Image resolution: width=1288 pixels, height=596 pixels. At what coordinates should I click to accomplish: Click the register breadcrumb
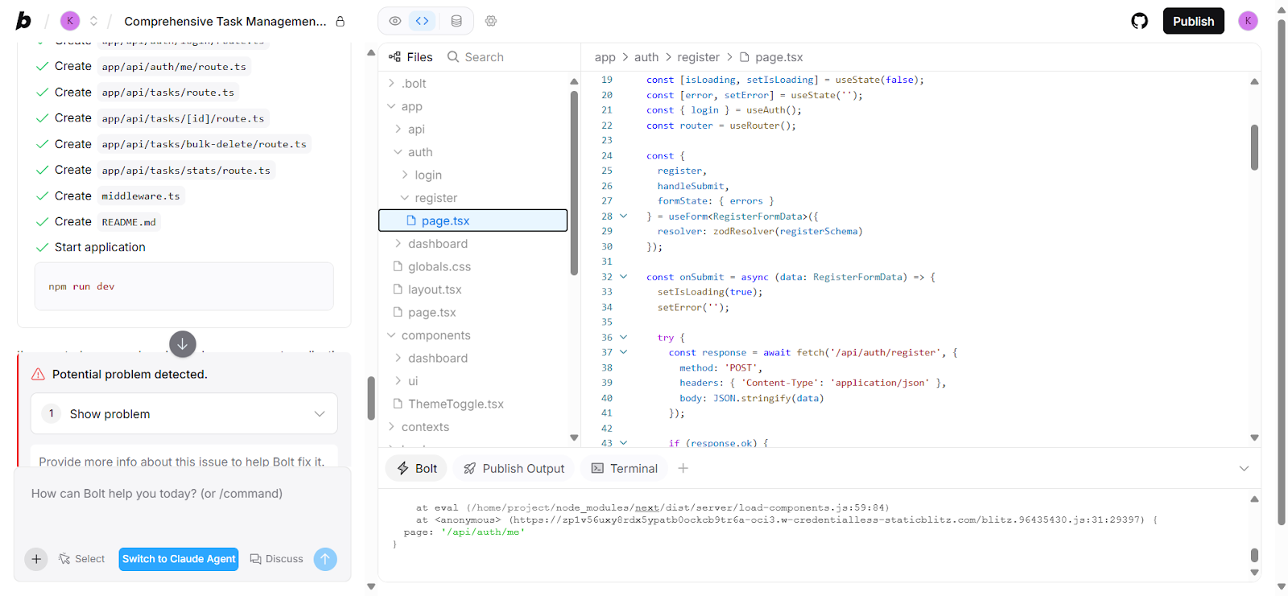(x=698, y=57)
